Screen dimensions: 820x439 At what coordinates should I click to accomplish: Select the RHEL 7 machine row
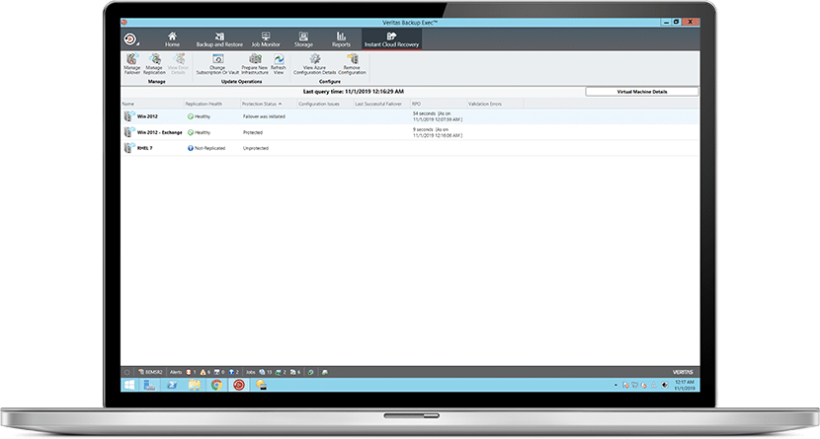[x=410, y=148]
